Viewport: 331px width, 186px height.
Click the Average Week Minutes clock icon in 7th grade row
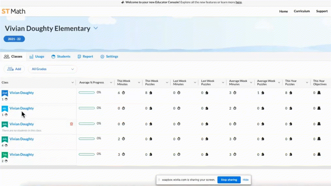235,154
